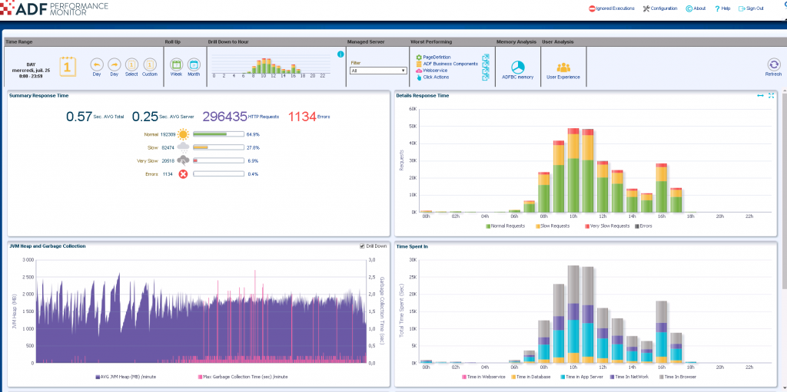Open User Experience analysis
The height and width of the screenshot is (392, 787).
(x=563, y=67)
